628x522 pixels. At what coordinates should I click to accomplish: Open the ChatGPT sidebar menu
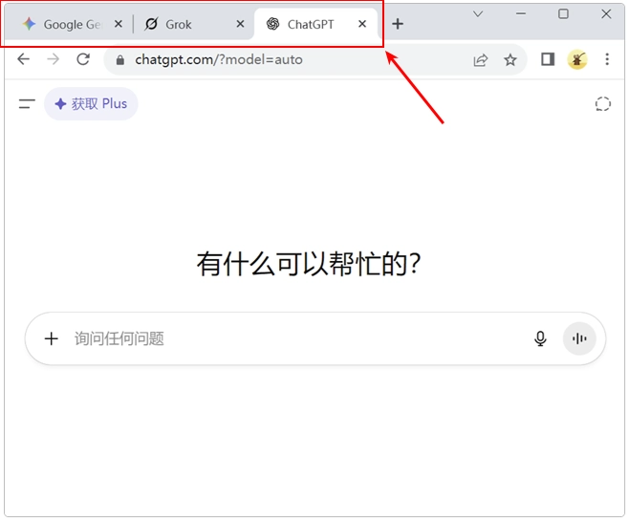[x=27, y=104]
